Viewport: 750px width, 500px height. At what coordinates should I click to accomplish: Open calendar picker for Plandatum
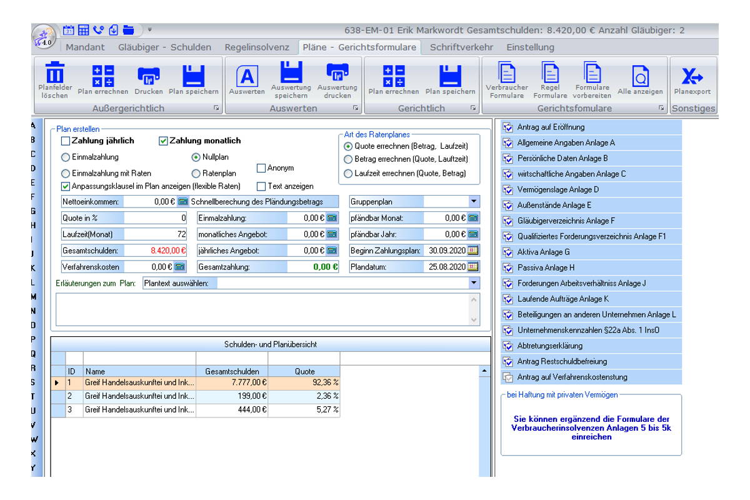pos(473,266)
